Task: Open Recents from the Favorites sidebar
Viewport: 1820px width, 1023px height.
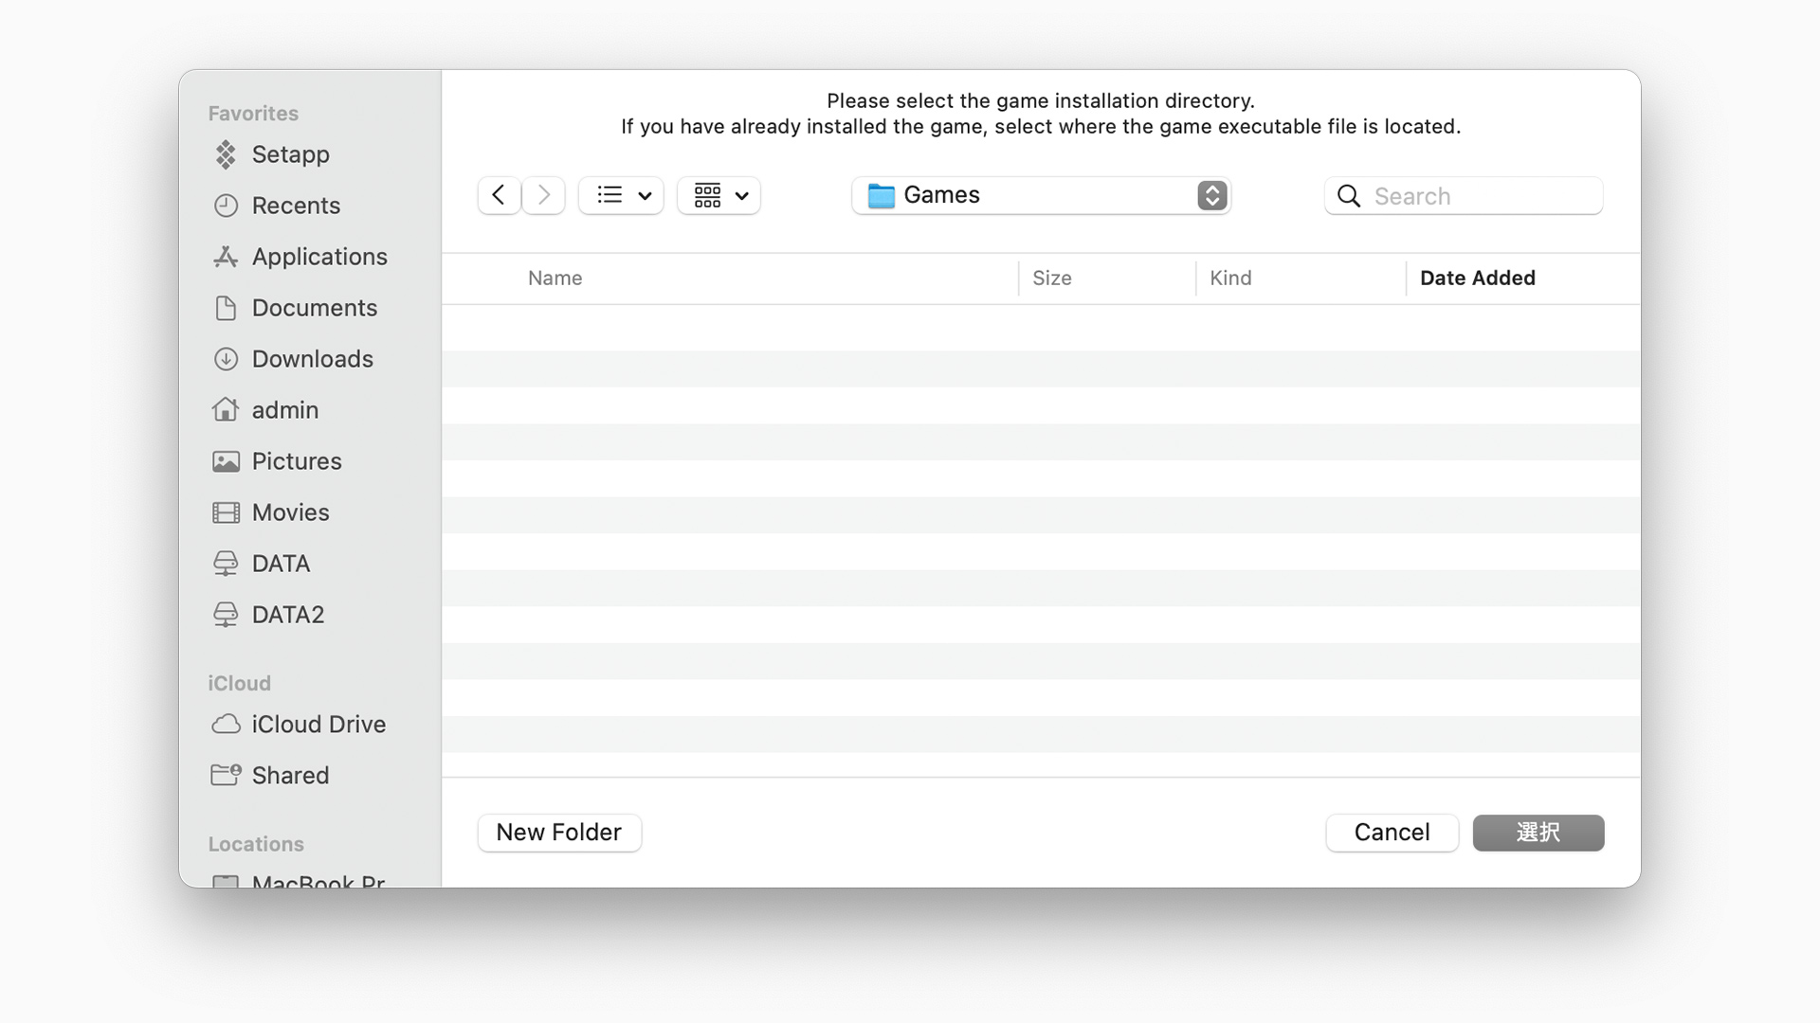Action: 295,206
